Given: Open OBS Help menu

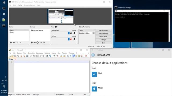Looking at the screenshot, I should (x=39, y=5).
